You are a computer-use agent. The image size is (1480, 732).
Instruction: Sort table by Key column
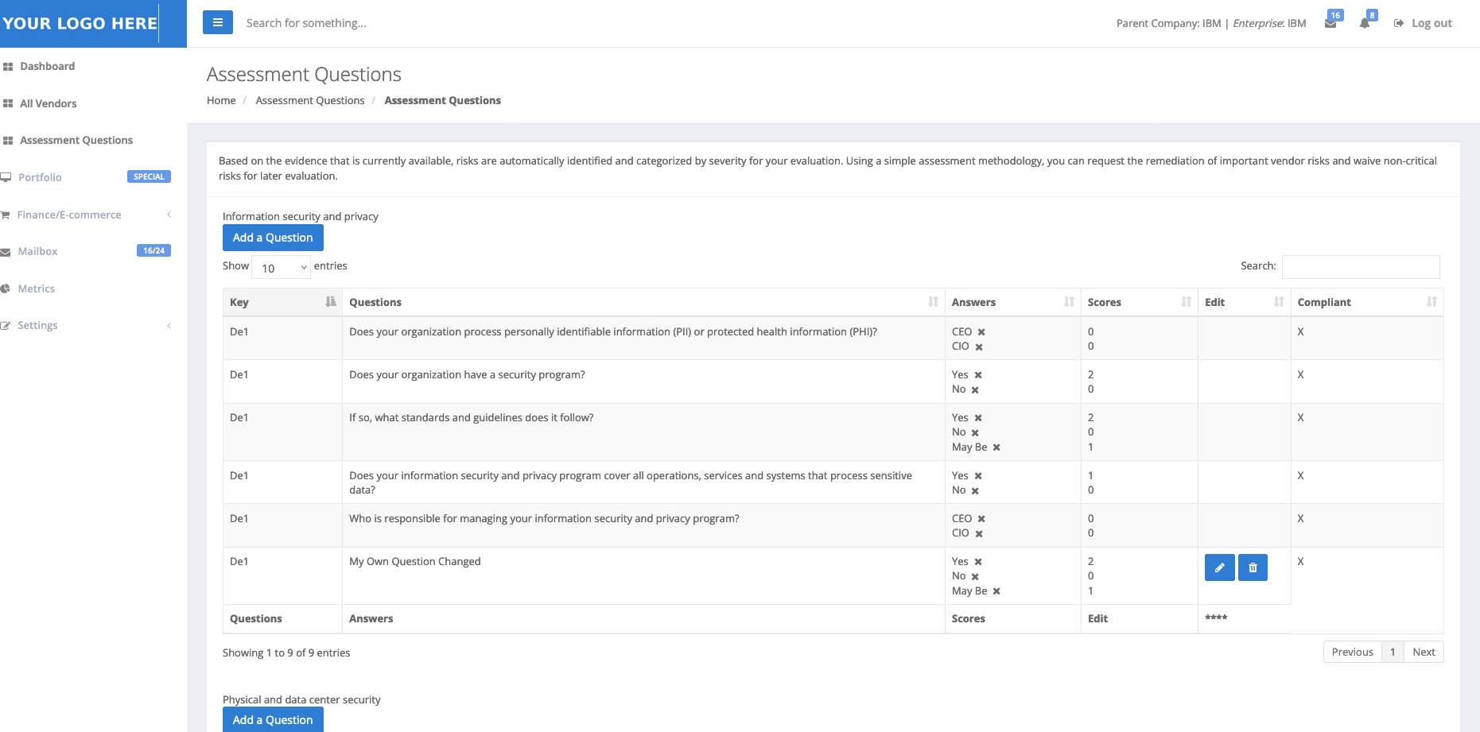point(282,302)
